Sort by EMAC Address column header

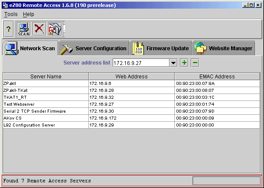217,76
